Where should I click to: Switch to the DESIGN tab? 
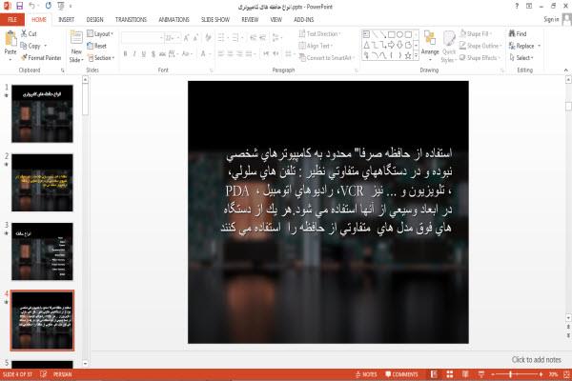click(x=94, y=19)
